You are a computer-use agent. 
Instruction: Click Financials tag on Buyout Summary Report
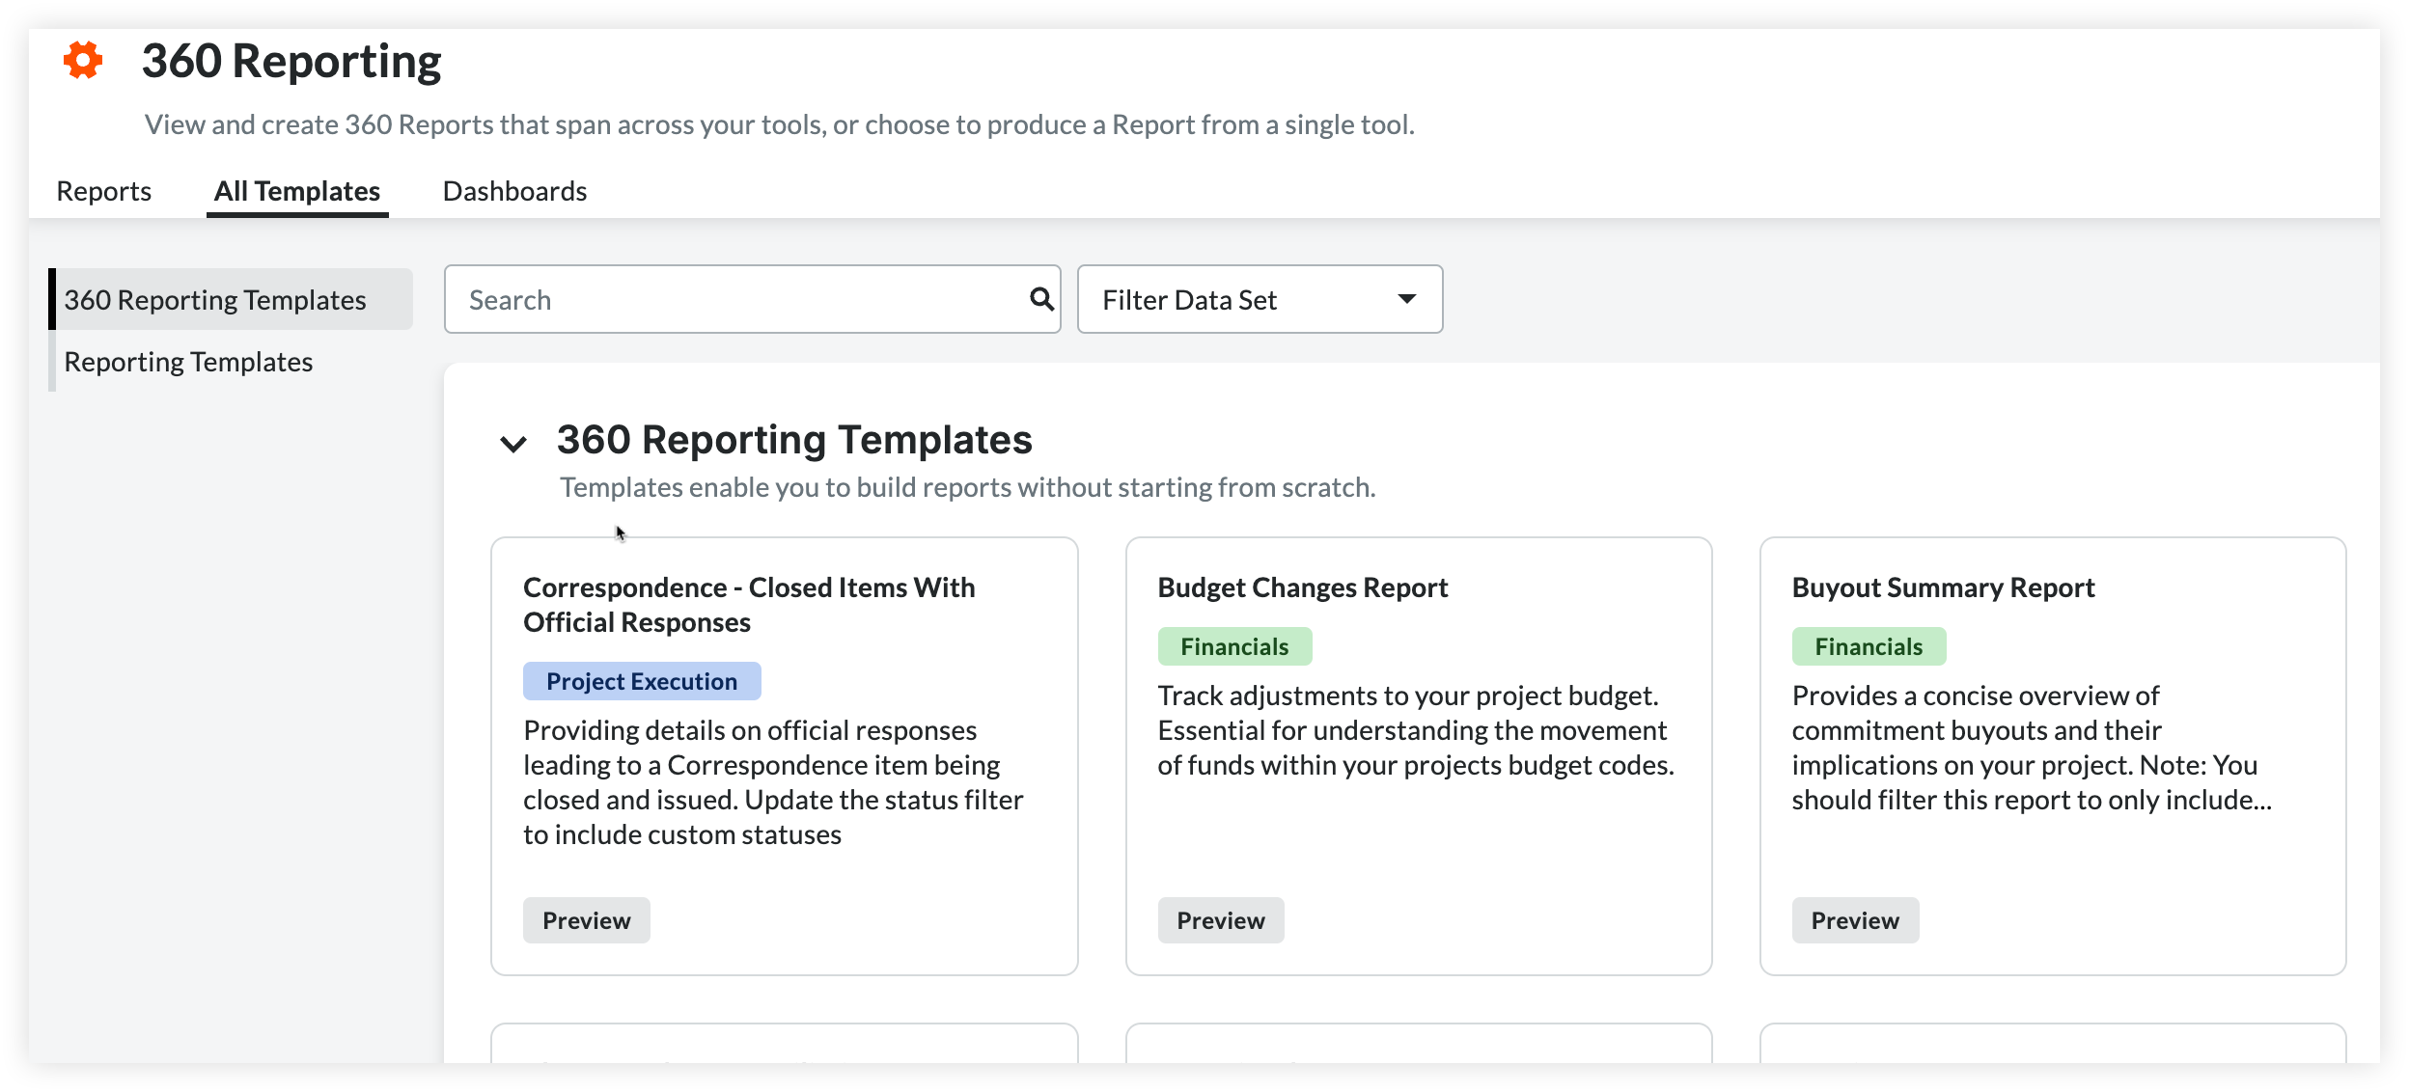[x=1869, y=646]
